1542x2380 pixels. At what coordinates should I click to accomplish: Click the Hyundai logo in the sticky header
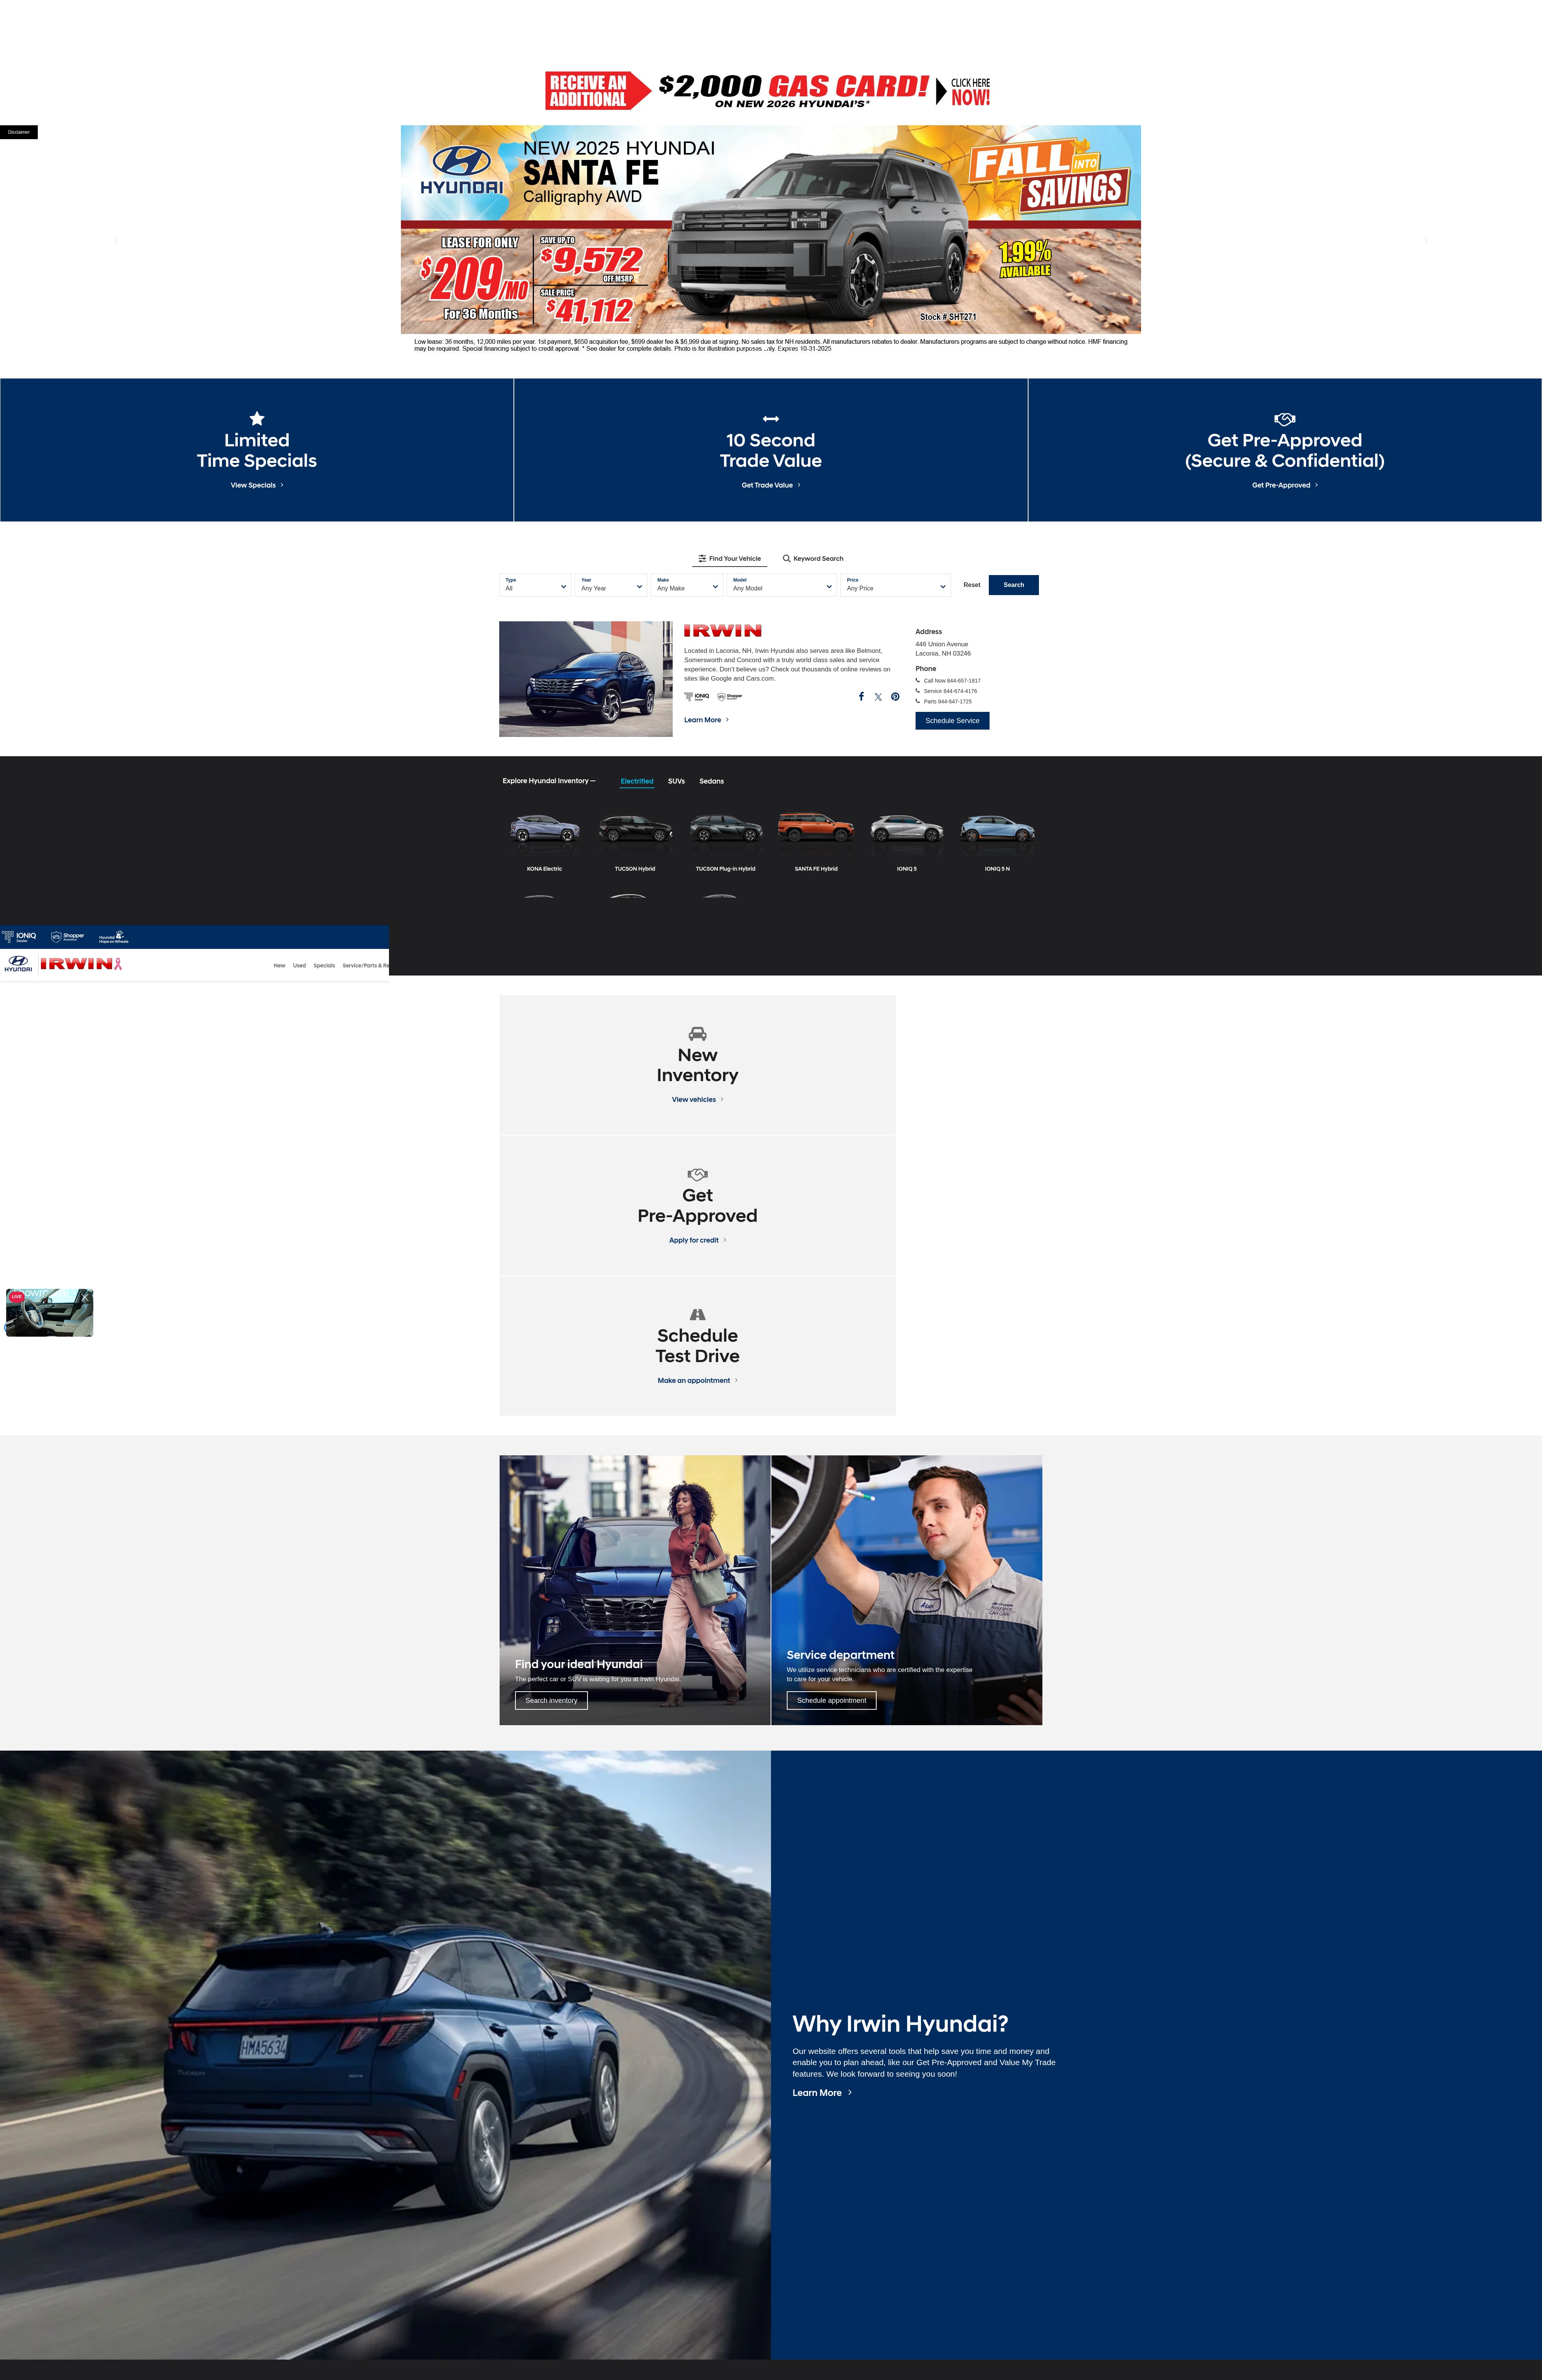18,963
